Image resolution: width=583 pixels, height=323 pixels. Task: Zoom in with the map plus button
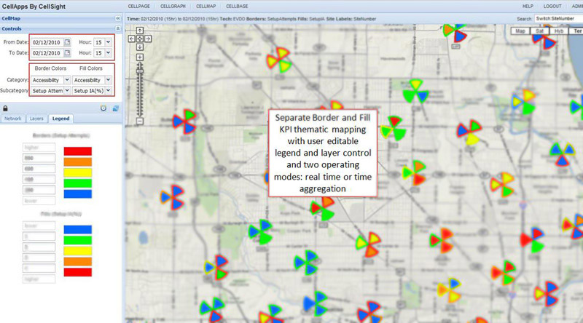pyautogui.click(x=139, y=56)
